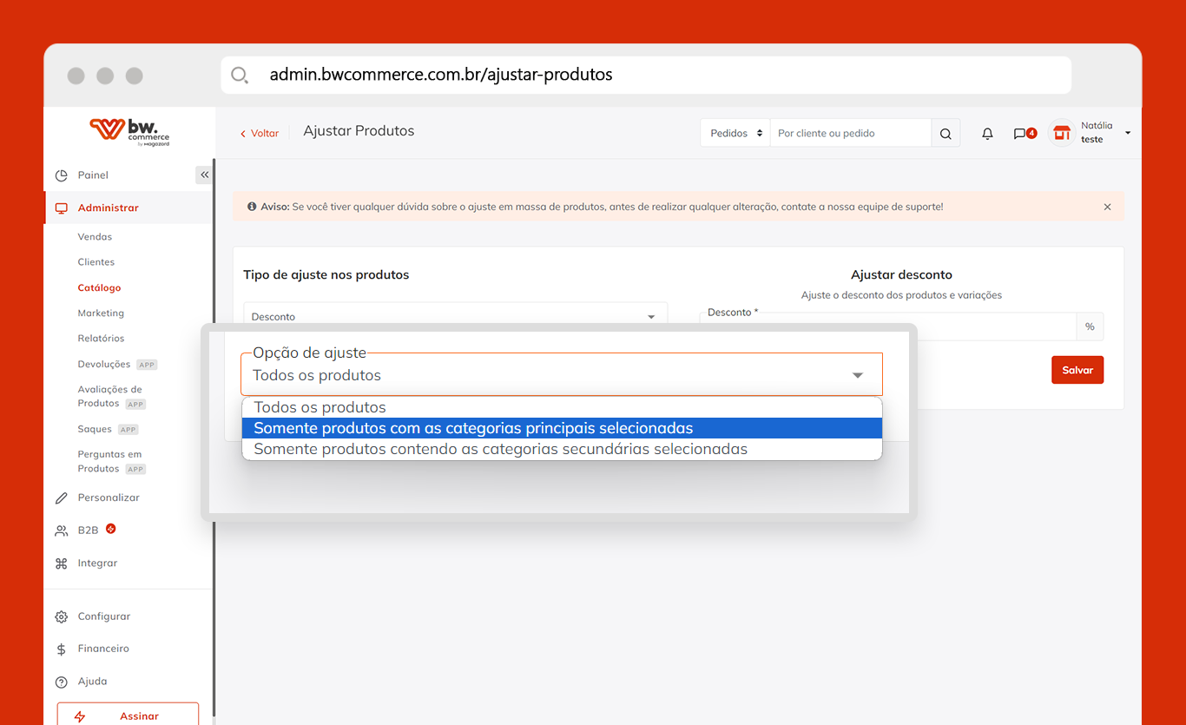
Task: Choose products with categorias principais option
Action: (x=473, y=428)
